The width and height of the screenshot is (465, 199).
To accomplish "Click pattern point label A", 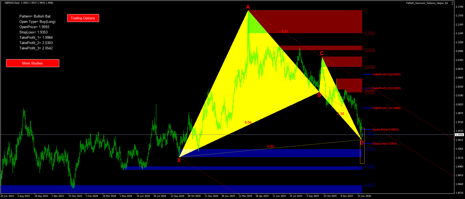I will pos(248,7).
